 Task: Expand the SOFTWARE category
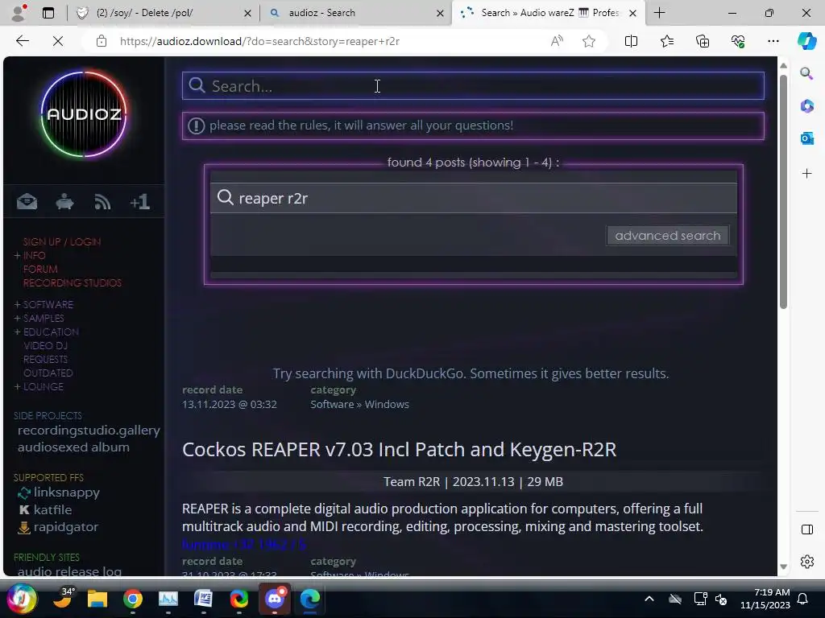44,304
